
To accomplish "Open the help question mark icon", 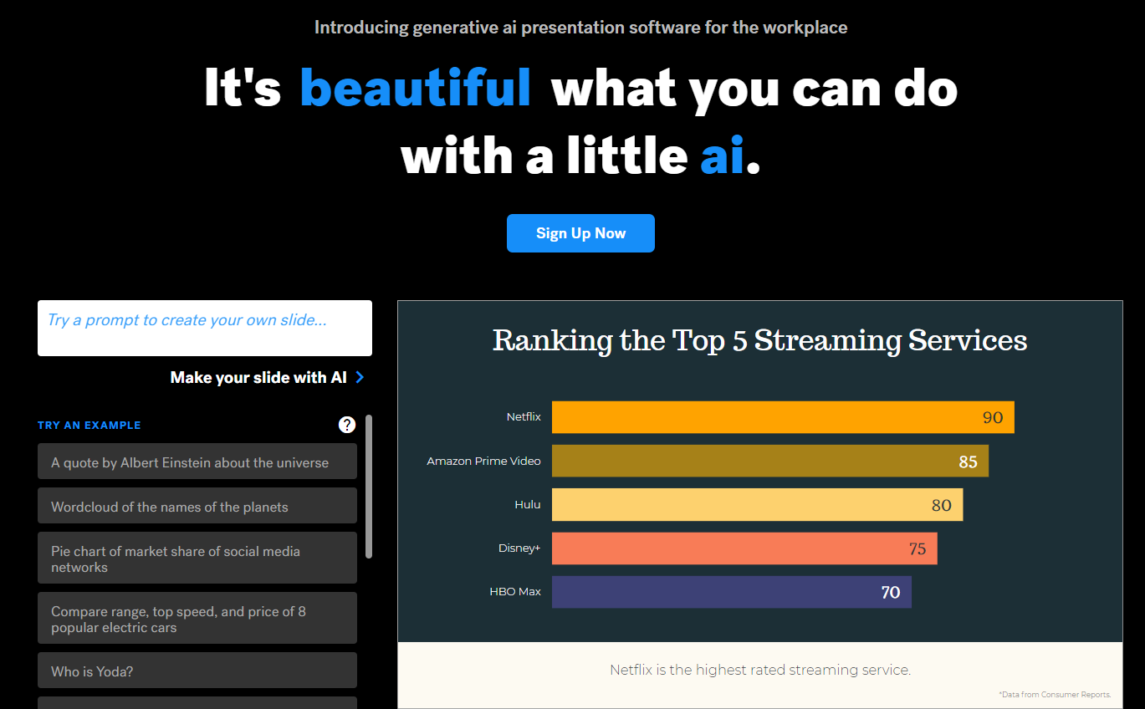I will coord(347,425).
